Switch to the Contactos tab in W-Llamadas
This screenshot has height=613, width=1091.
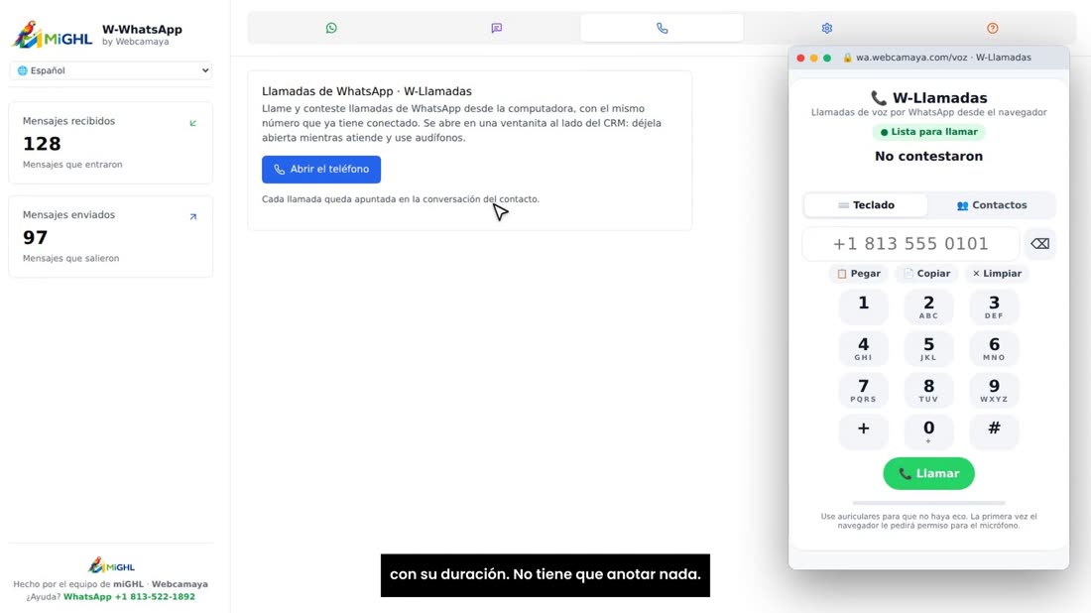point(992,205)
